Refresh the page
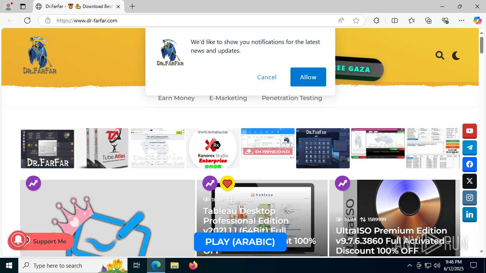Image resolution: width=486 pixels, height=273 pixels. coord(27,20)
